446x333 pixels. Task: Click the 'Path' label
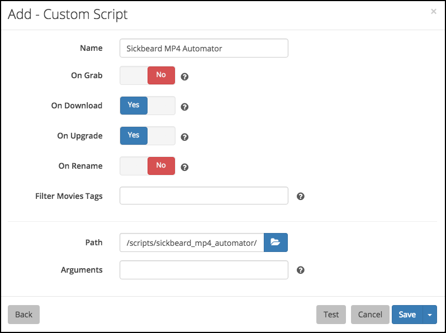(94, 242)
